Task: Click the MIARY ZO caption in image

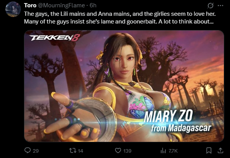Action: tap(168, 116)
